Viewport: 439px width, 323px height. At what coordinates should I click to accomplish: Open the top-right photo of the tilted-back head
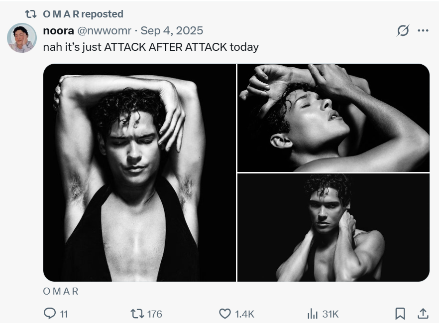333,118
